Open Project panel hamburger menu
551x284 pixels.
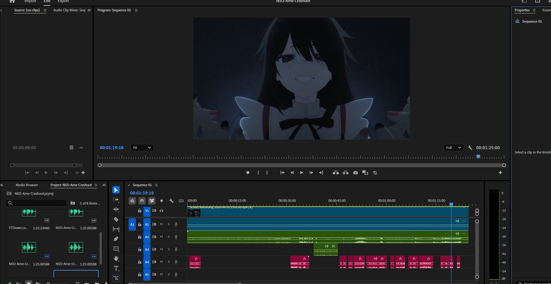click(96, 185)
